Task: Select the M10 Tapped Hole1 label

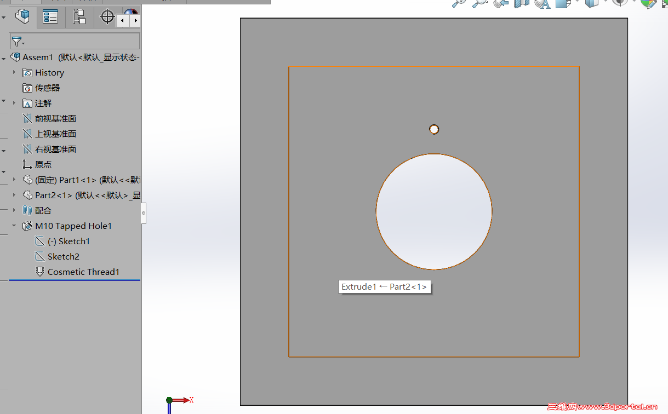Action: click(73, 226)
